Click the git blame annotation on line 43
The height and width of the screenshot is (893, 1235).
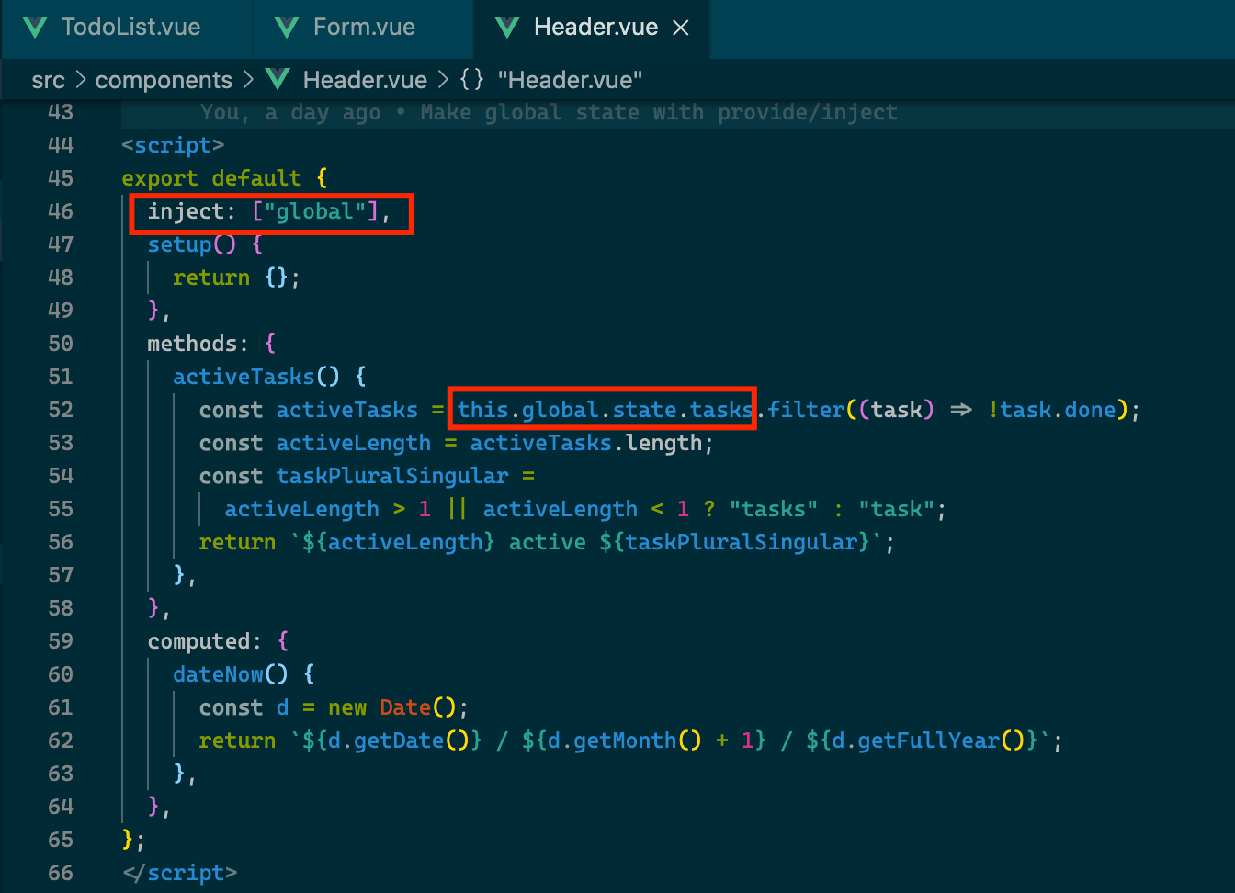click(x=549, y=113)
